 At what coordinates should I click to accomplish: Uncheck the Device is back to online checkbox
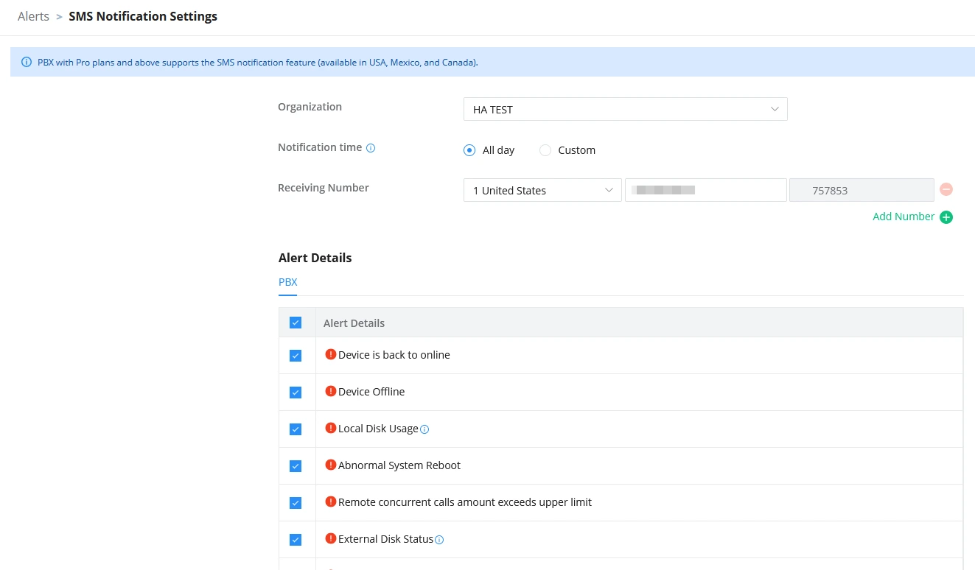[x=296, y=356]
